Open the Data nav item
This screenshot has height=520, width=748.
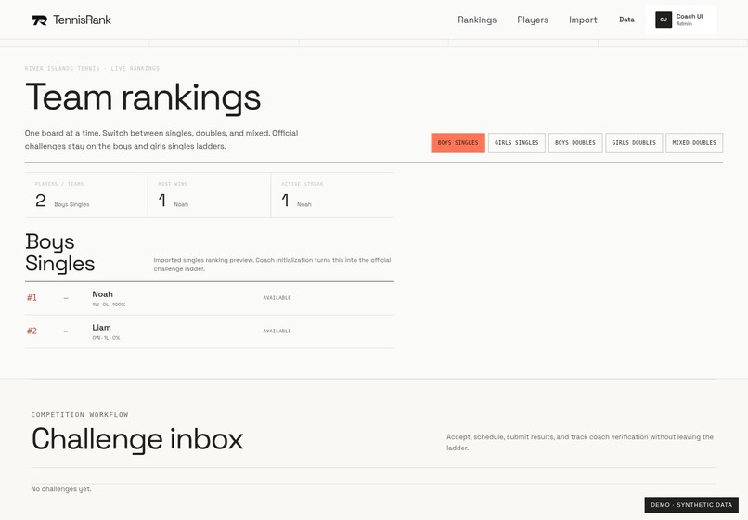pyautogui.click(x=626, y=19)
